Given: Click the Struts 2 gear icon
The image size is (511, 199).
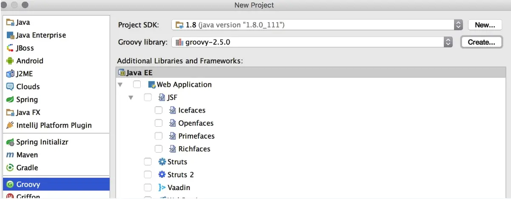Looking at the screenshot, I should point(162,174).
